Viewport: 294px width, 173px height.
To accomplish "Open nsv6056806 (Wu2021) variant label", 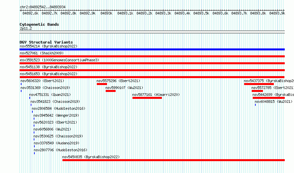I will coord(52,129).
